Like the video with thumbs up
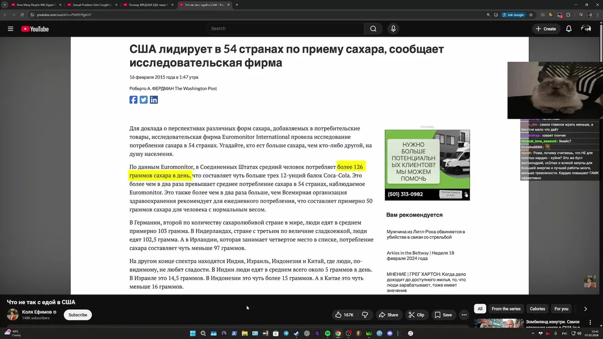 [344, 315]
